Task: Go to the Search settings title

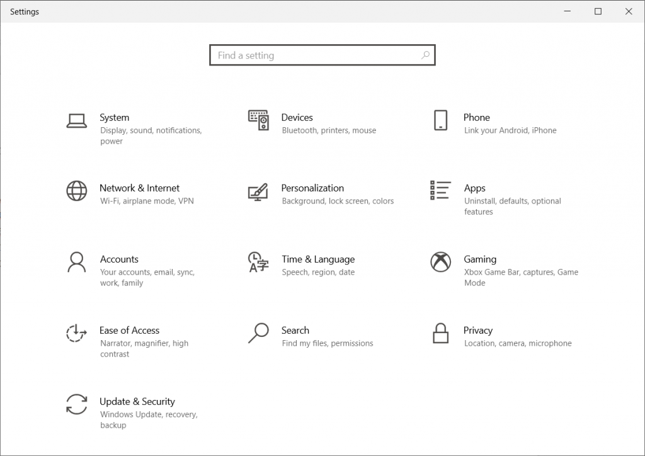Action: click(x=295, y=331)
